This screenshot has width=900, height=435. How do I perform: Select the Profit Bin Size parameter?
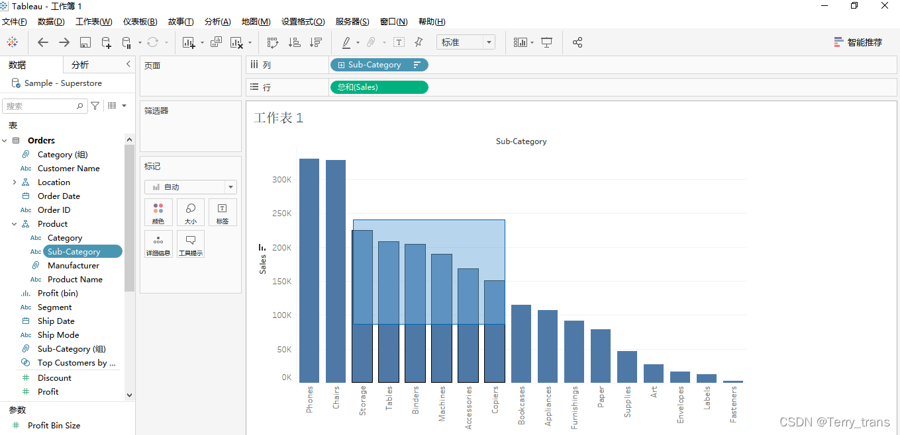[54, 426]
